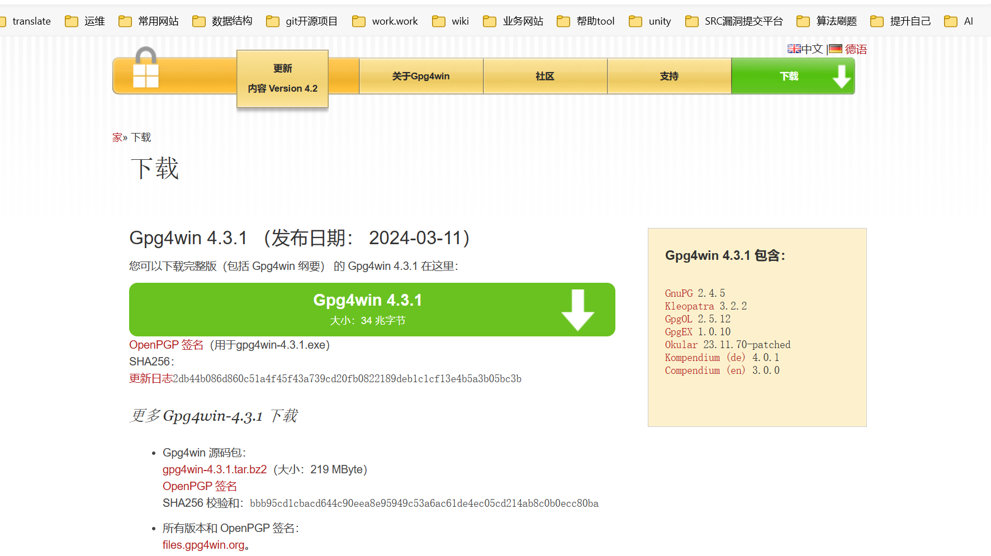This screenshot has width=991, height=556.
Task: Open the AI bookmark folder
Action: pyautogui.click(x=959, y=21)
